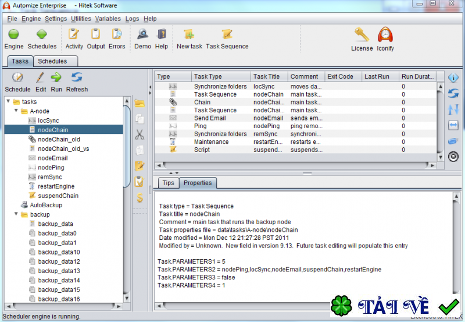Click the Refresh tasks icon
Image resolution: width=465 pixels, height=322 pixels.
click(77, 77)
